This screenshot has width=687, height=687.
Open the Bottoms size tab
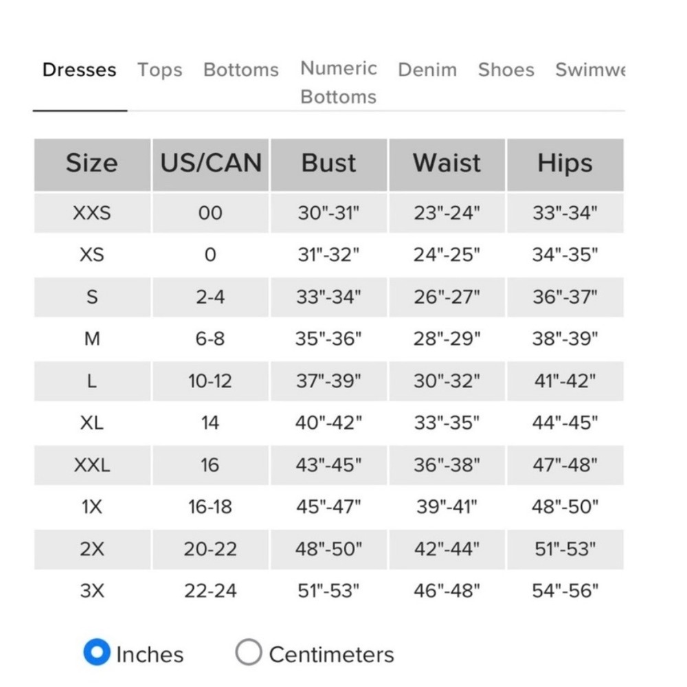point(240,70)
